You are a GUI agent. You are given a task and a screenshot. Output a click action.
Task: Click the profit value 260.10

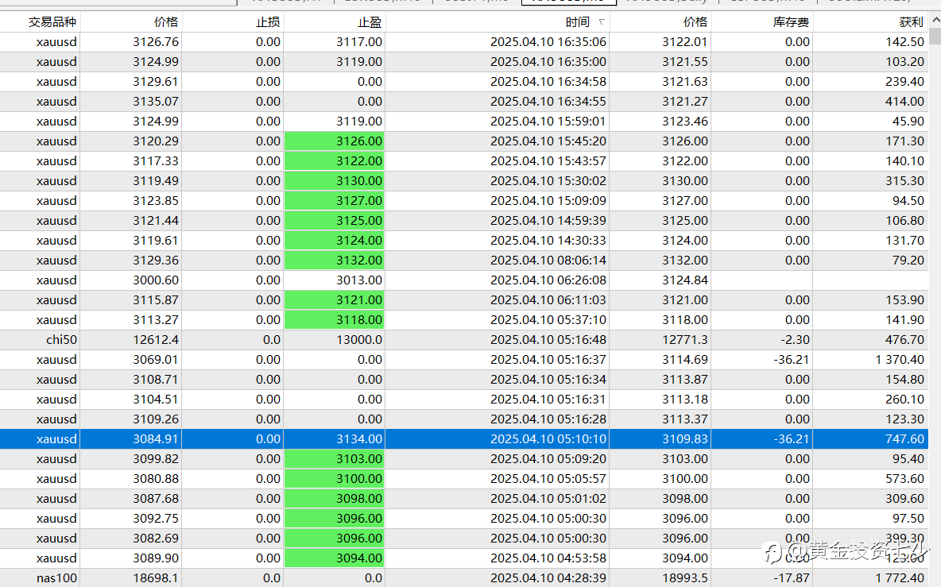(905, 400)
